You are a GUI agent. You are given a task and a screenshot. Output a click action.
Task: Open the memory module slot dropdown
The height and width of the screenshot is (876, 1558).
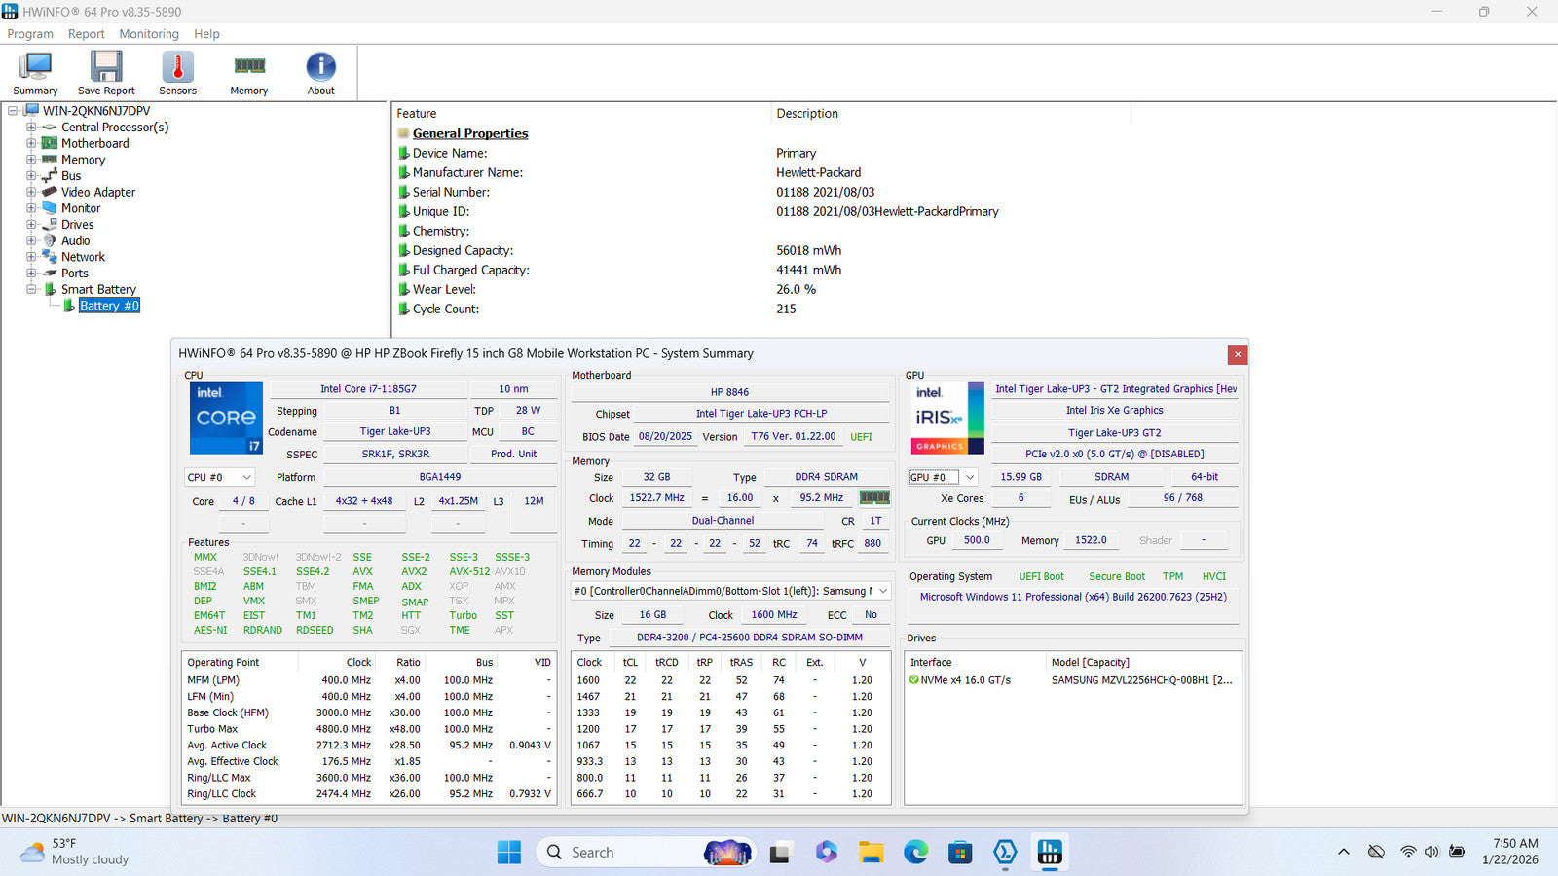[x=730, y=591]
